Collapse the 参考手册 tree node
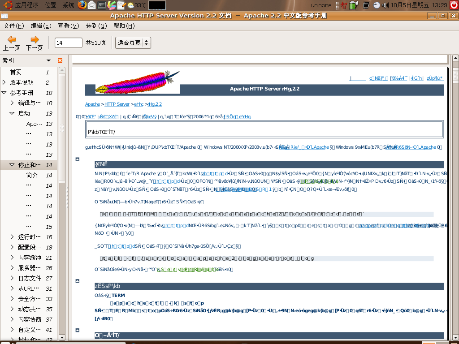This screenshot has height=344, width=459. 4,93
